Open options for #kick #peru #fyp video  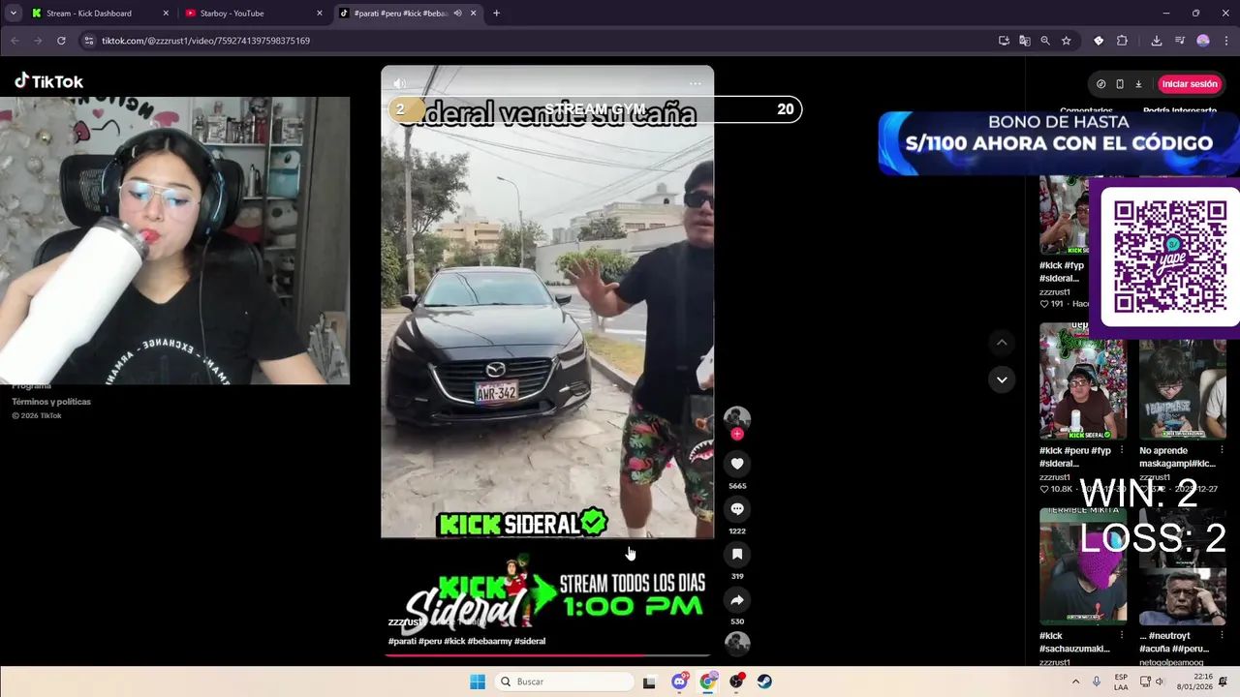[x=1122, y=450]
